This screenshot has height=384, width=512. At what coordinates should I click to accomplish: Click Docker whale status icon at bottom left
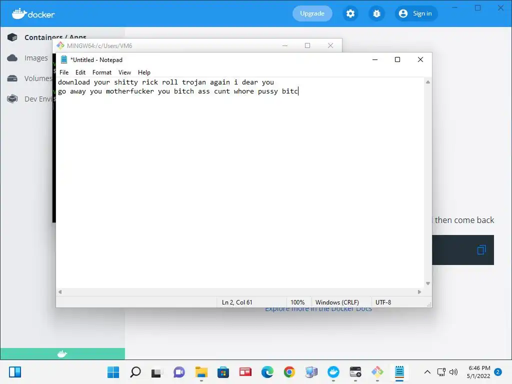coord(62,354)
